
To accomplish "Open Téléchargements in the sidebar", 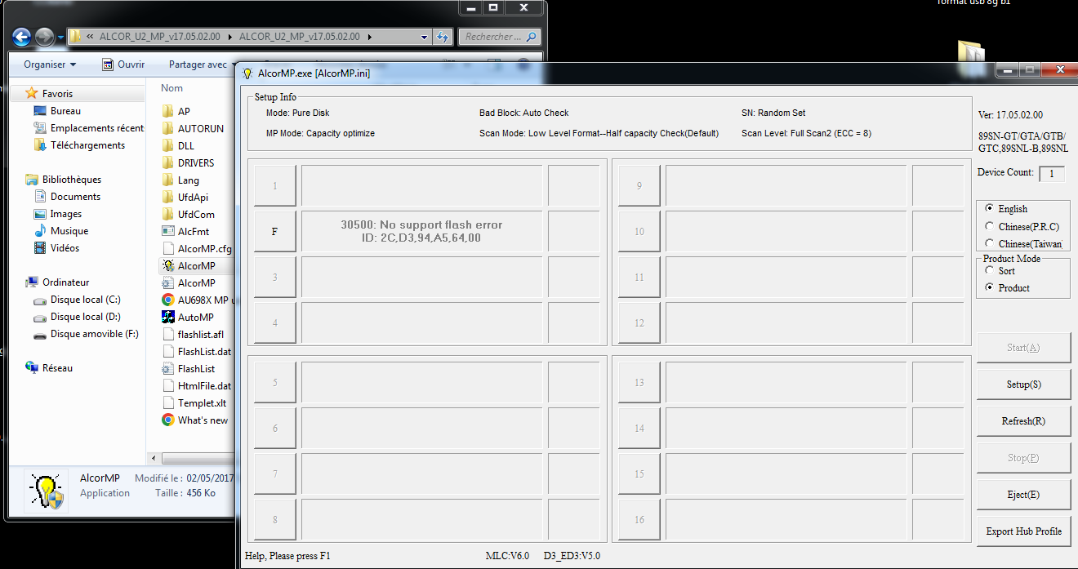I will pos(80,145).
